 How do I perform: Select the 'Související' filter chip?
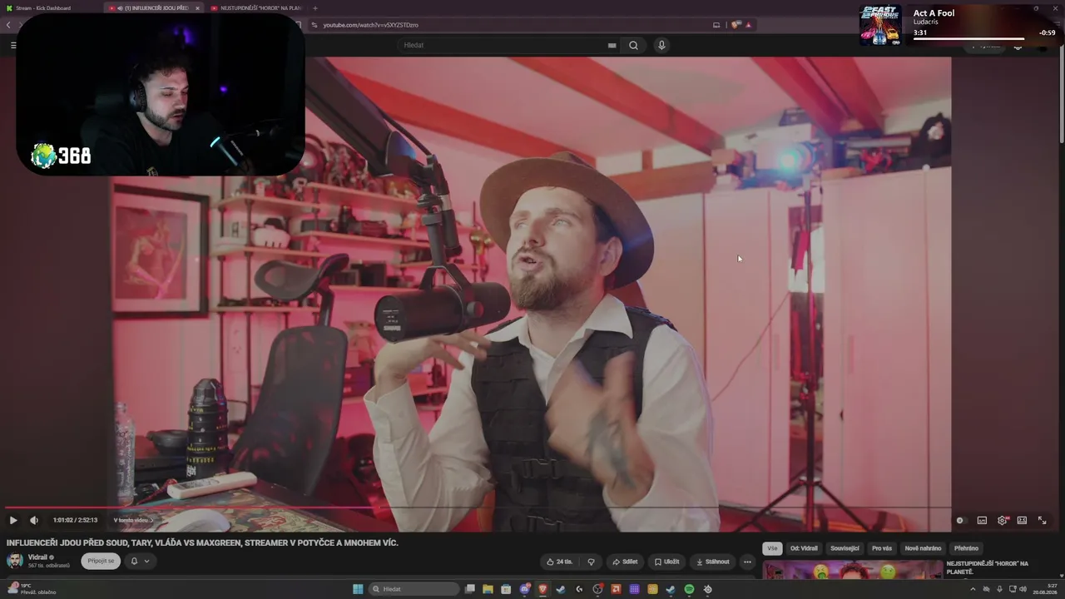tap(845, 548)
